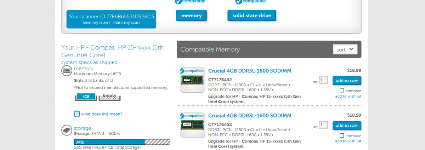Click the memory chip icon in specs

pyautogui.click(x=67, y=71)
